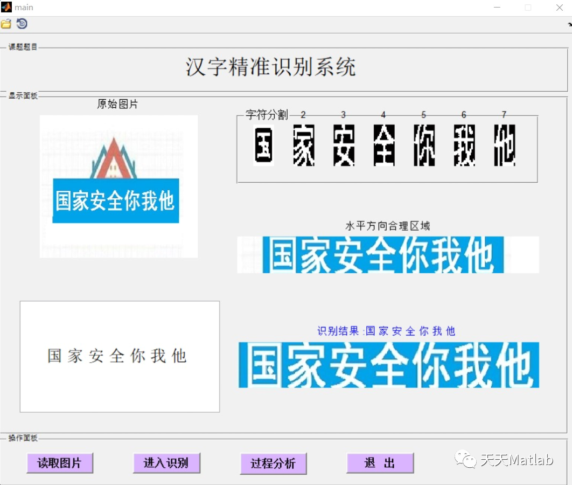Click the toolbar overflow arrow at right edge
The height and width of the screenshot is (485, 572).
[x=570, y=24]
